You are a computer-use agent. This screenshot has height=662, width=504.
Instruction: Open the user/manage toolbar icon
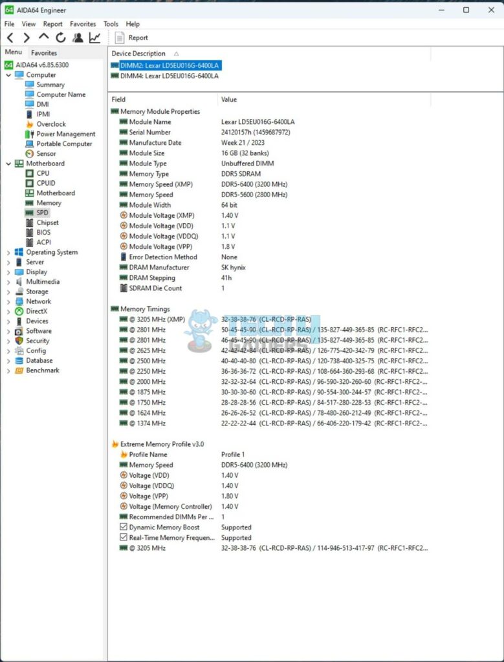78,38
